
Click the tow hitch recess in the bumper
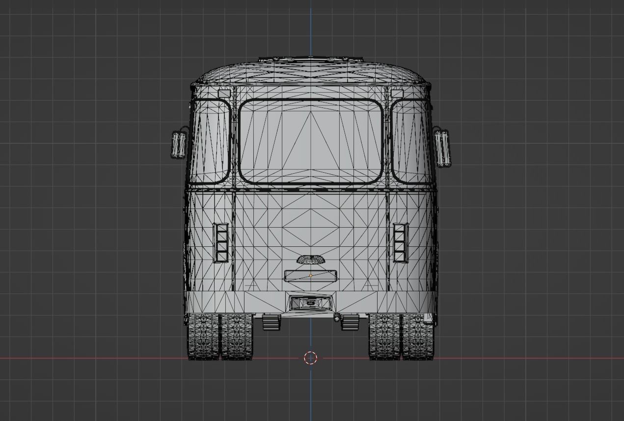(310, 303)
